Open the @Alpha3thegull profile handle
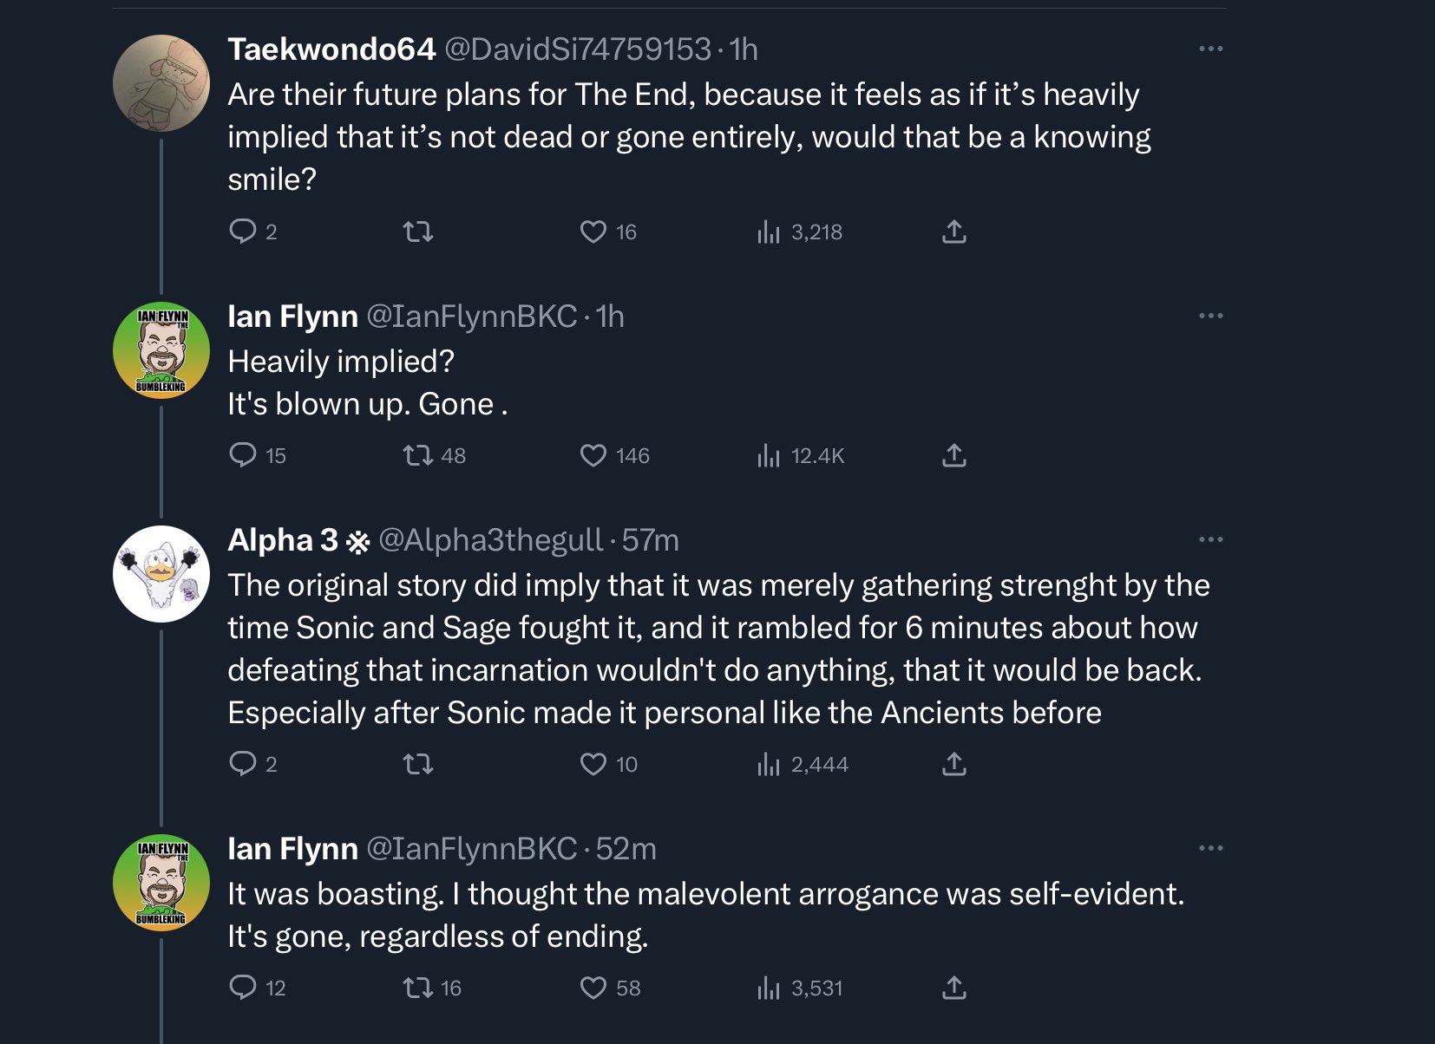The height and width of the screenshot is (1044, 1435). pyautogui.click(x=490, y=540)
